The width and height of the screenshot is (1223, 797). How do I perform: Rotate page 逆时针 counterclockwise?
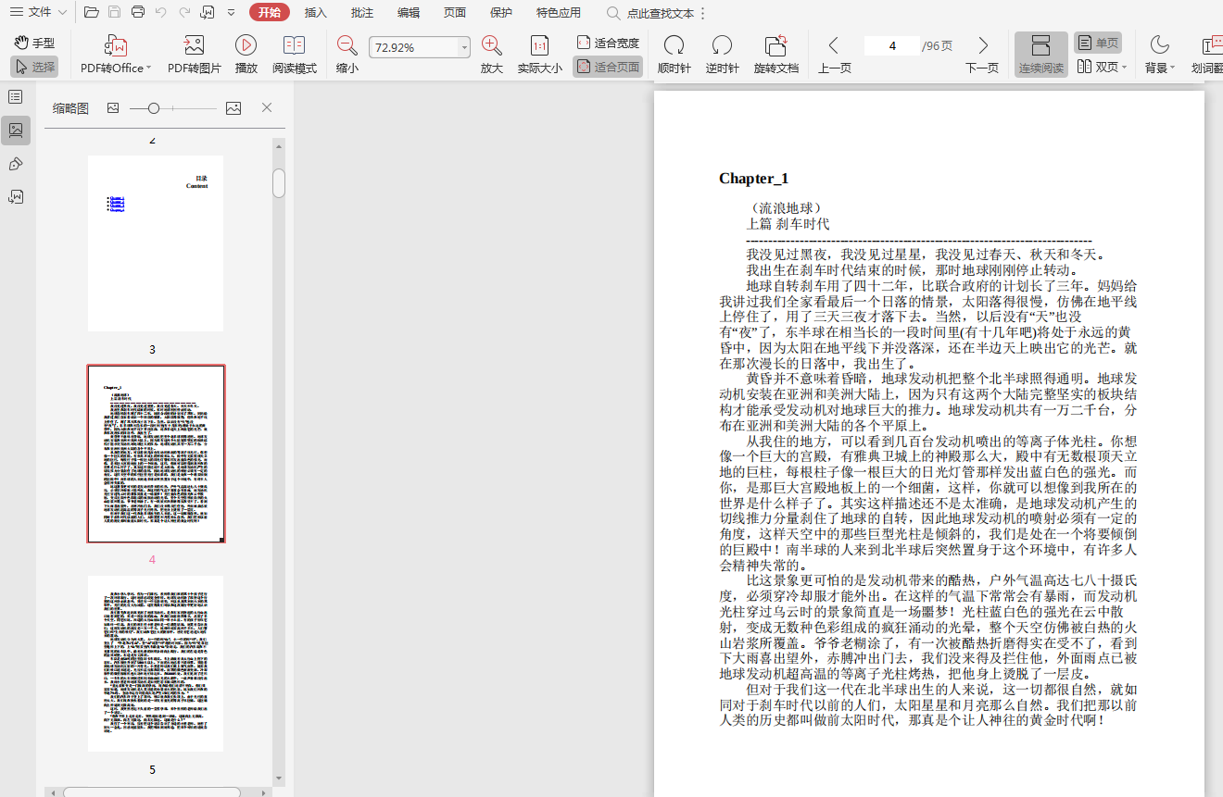coord(723,54)
